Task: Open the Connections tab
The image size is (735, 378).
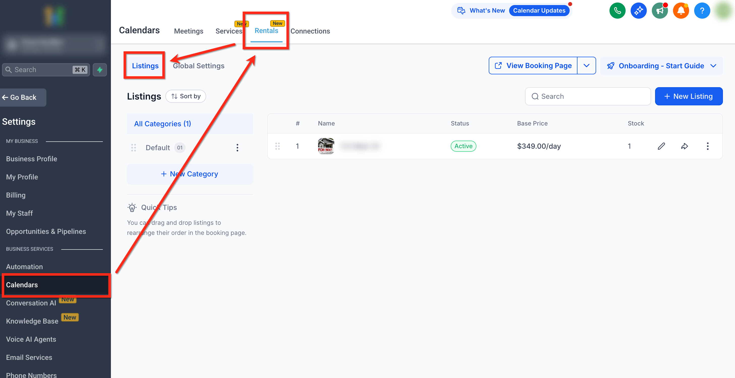Action: [x=310, y=31]
